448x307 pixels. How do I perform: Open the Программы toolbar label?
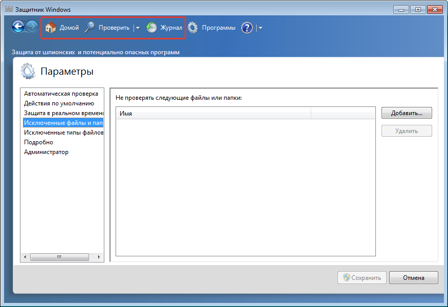click(218, 28)
